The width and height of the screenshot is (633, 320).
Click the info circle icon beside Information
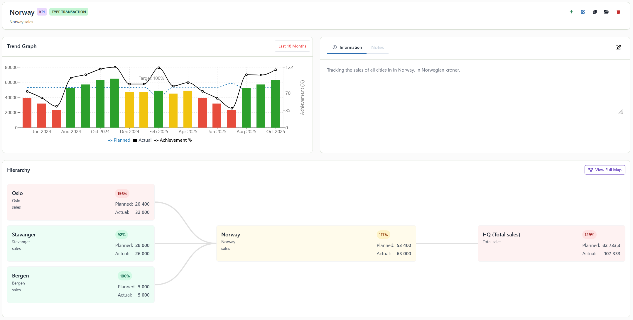point(335,47)
